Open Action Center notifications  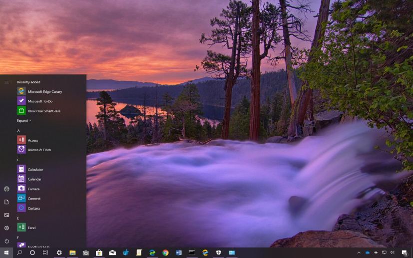405,253
